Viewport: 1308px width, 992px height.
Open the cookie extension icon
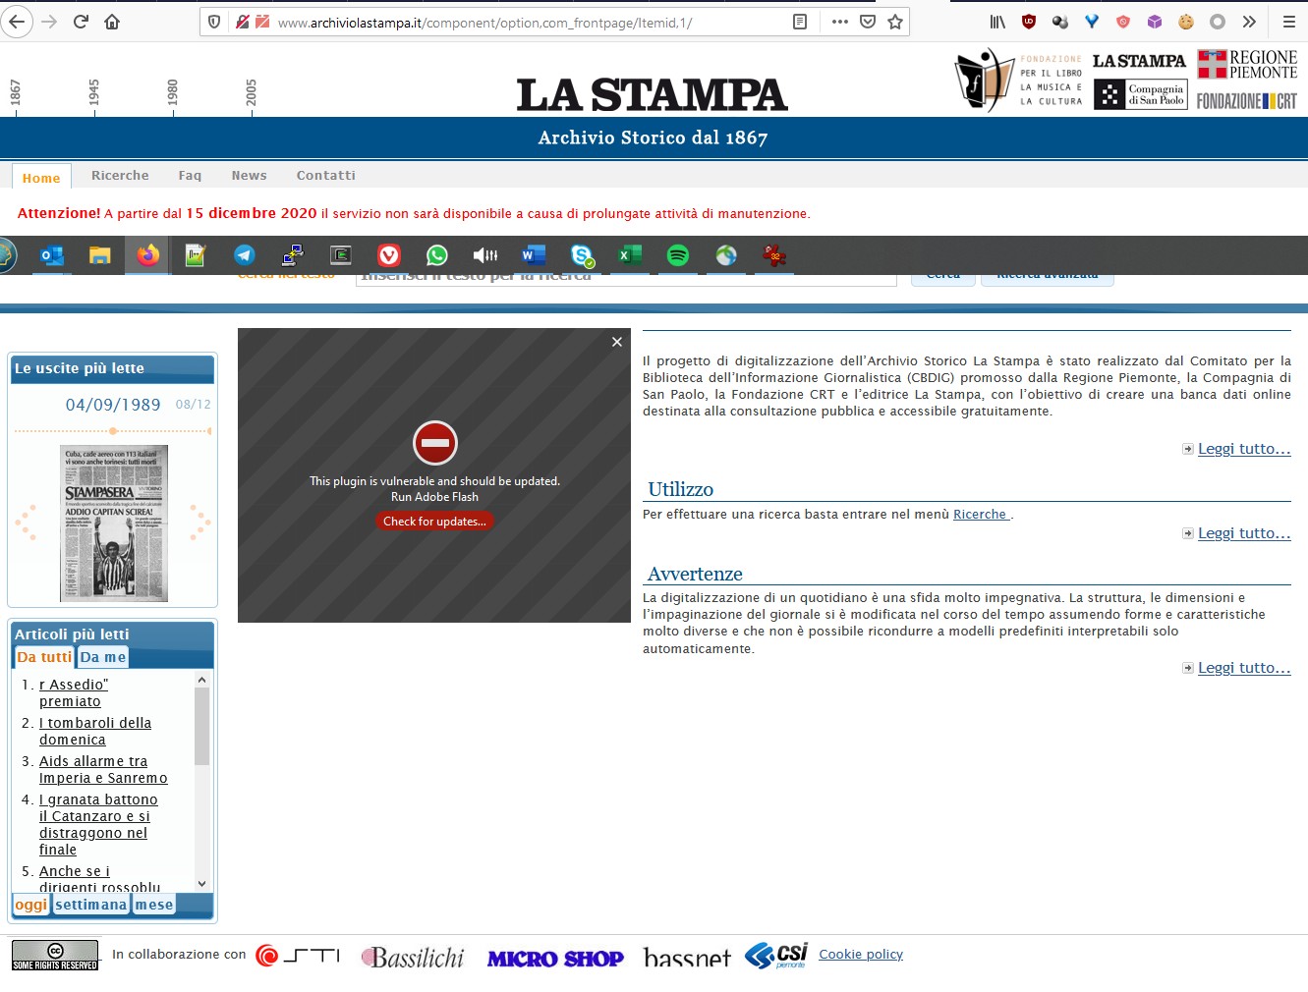(x=1186, y=22)
